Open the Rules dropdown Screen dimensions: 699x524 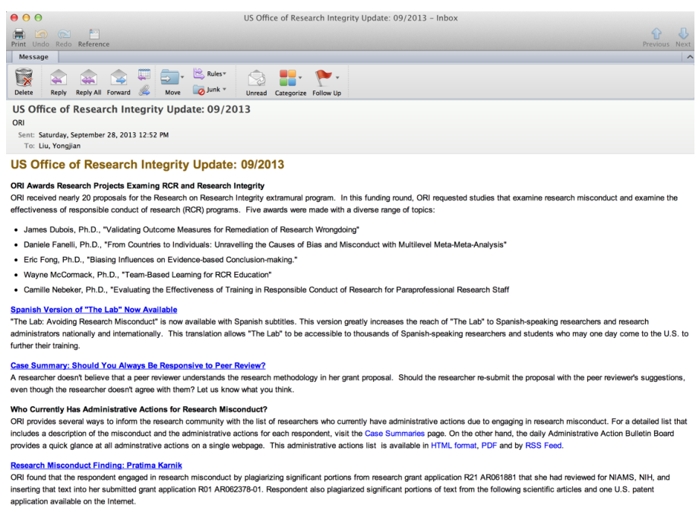210,74
